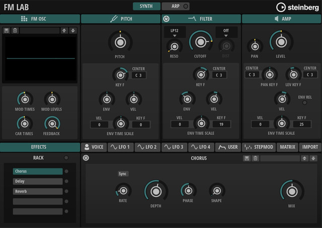Viewport: 322px width, 228px height.
Task: Switch to the SYNTH page
Action: [146, 6]
